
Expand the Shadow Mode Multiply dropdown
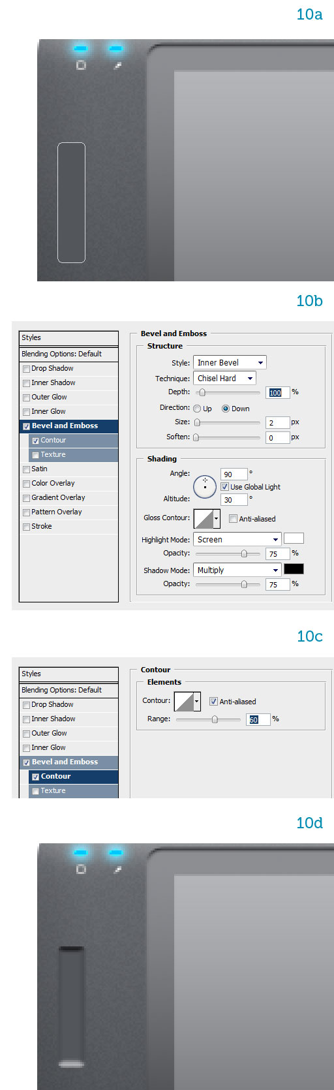point(237,570)
